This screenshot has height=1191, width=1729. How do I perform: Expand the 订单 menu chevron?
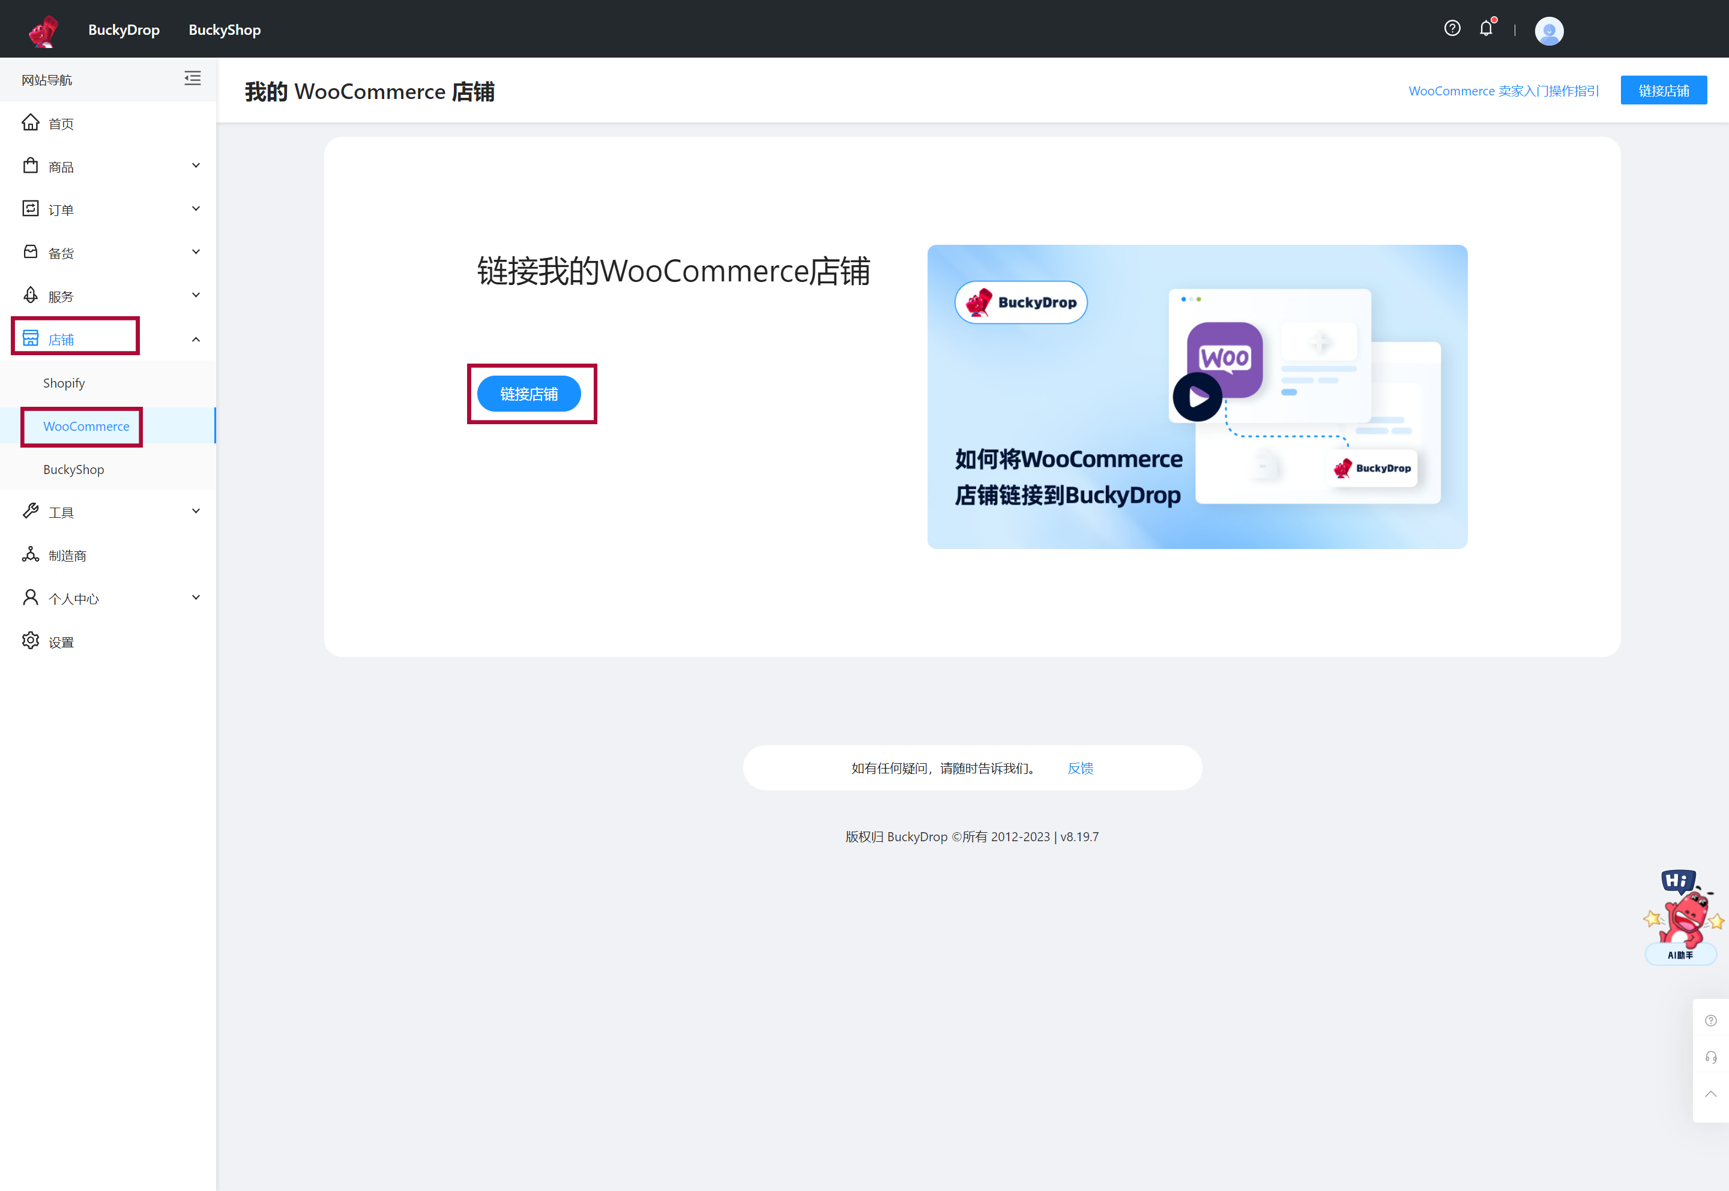[196, 209]
